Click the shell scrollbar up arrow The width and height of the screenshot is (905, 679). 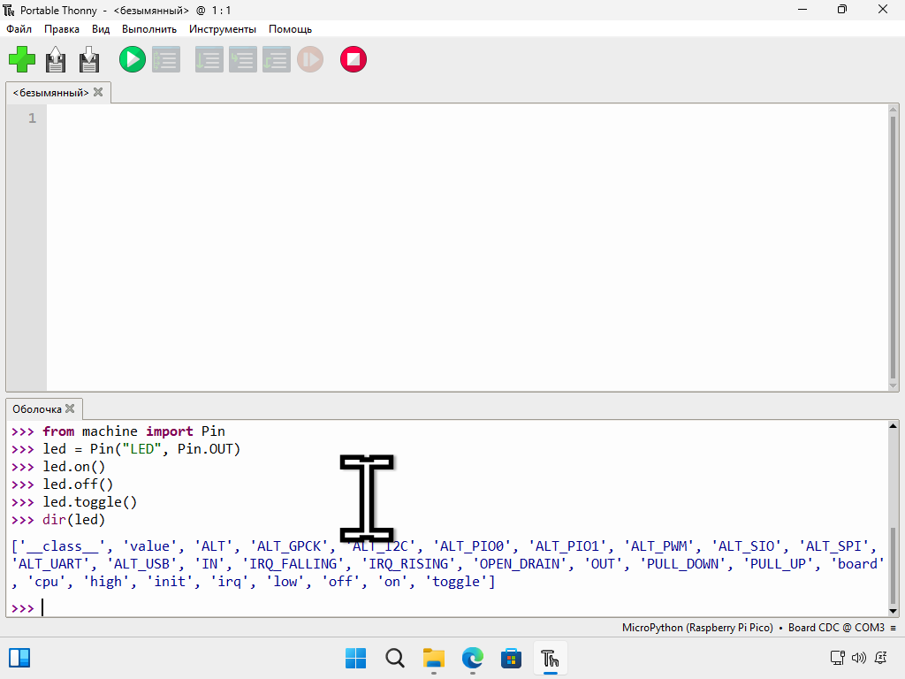pos(893,426)
